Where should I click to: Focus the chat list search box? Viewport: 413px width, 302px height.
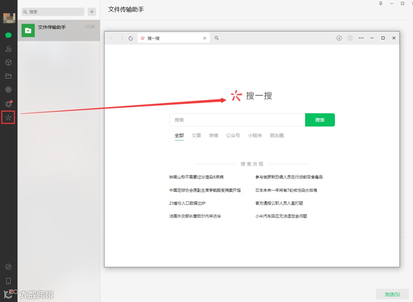pyautogui.click(x=53, y=11)
